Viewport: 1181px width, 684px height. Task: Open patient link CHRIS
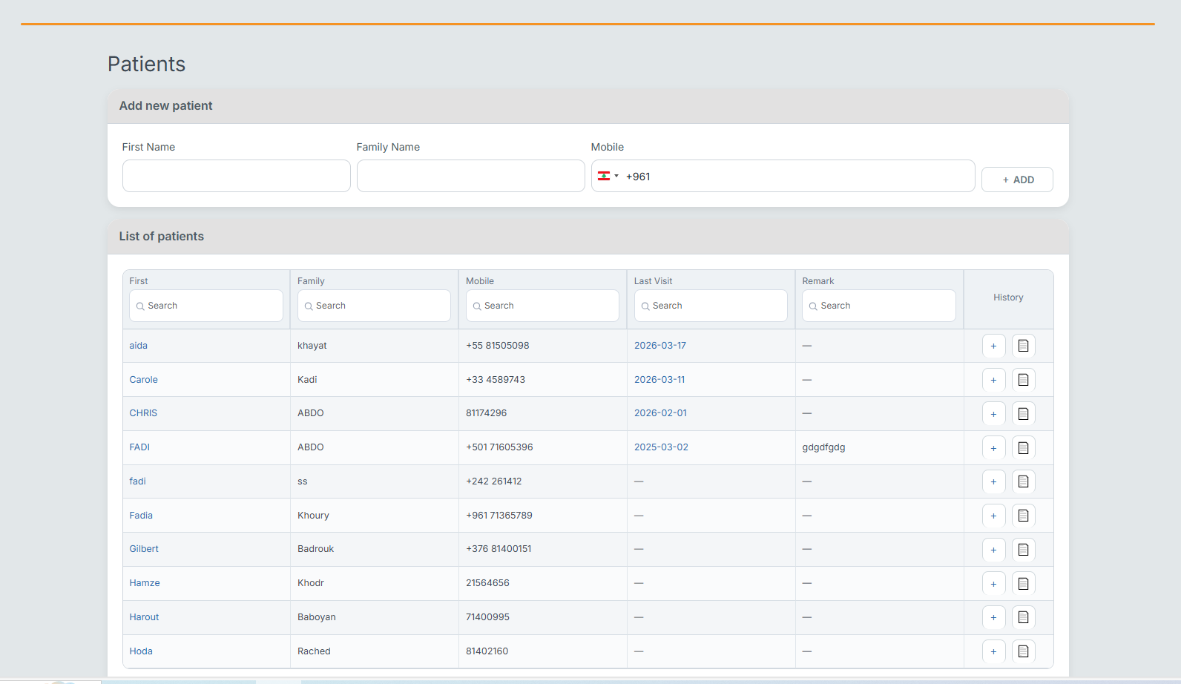click(143, 413)
